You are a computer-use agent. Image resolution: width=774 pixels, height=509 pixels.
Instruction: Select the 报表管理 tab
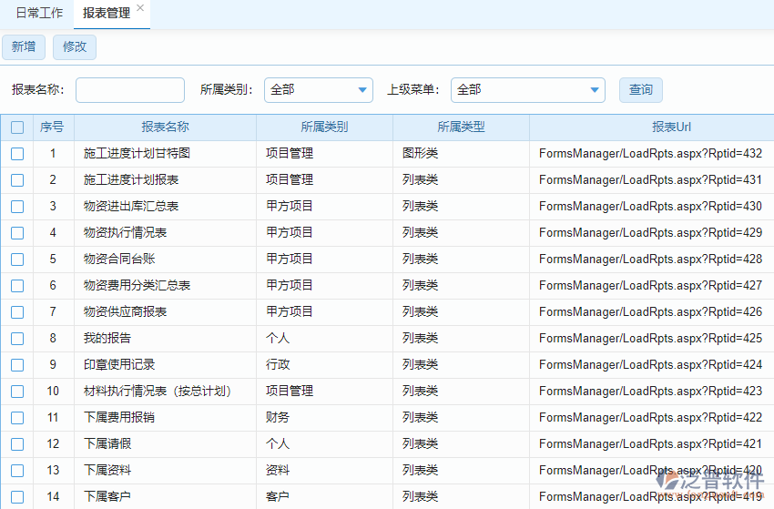pos(106,14)
